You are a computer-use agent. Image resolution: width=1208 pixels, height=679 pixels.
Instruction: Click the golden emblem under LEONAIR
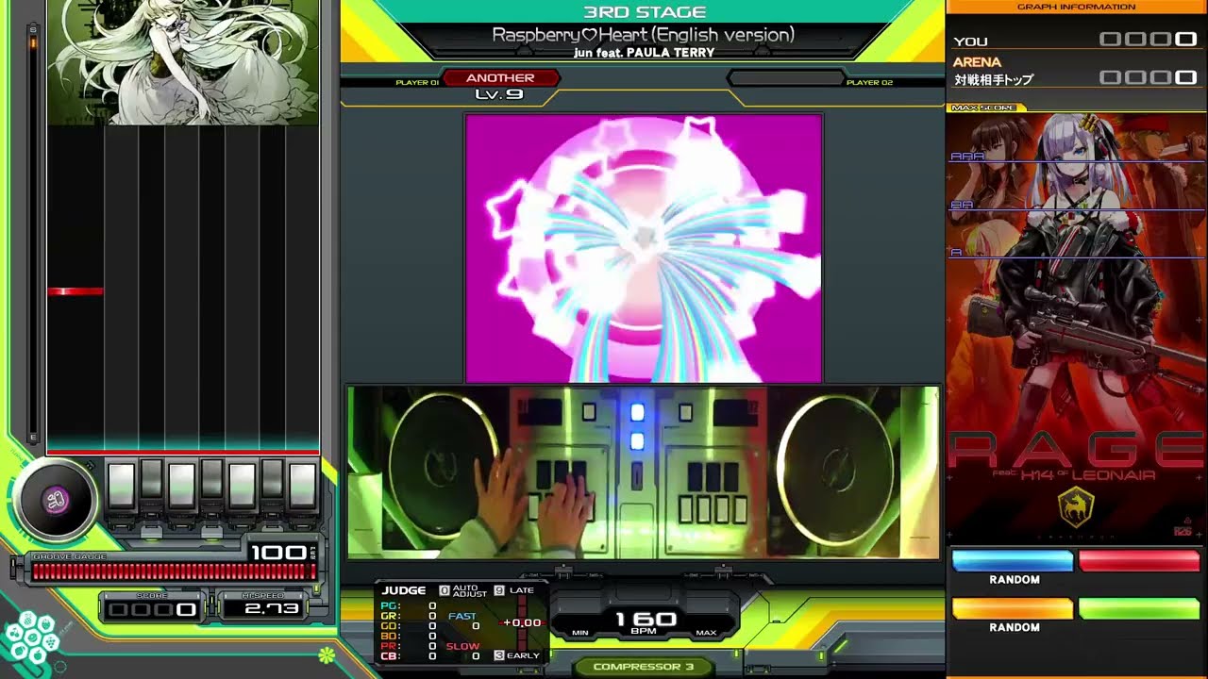(x=1076, y=506)
